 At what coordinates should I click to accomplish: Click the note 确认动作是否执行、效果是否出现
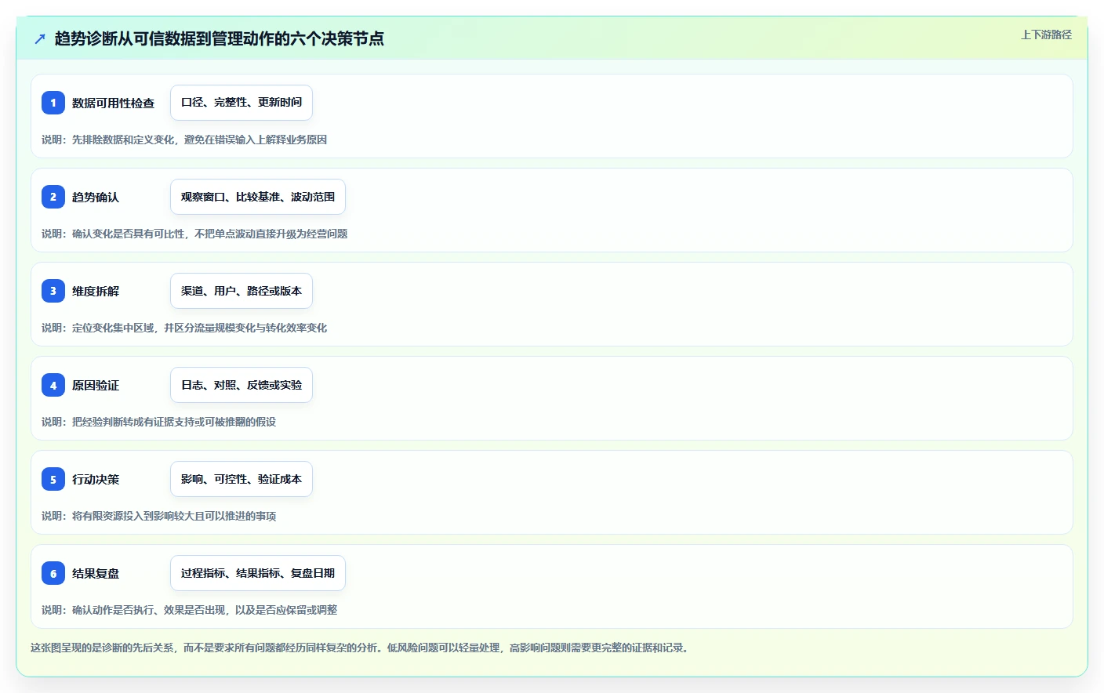click(x=190, y=610)
